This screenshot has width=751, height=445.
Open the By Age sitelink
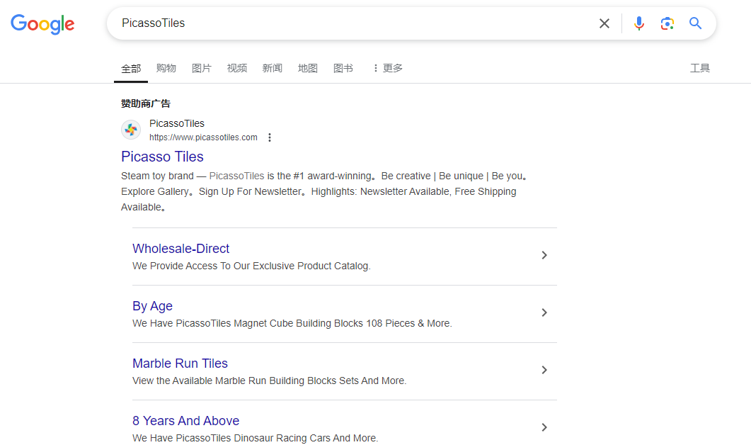coord(152,306)
